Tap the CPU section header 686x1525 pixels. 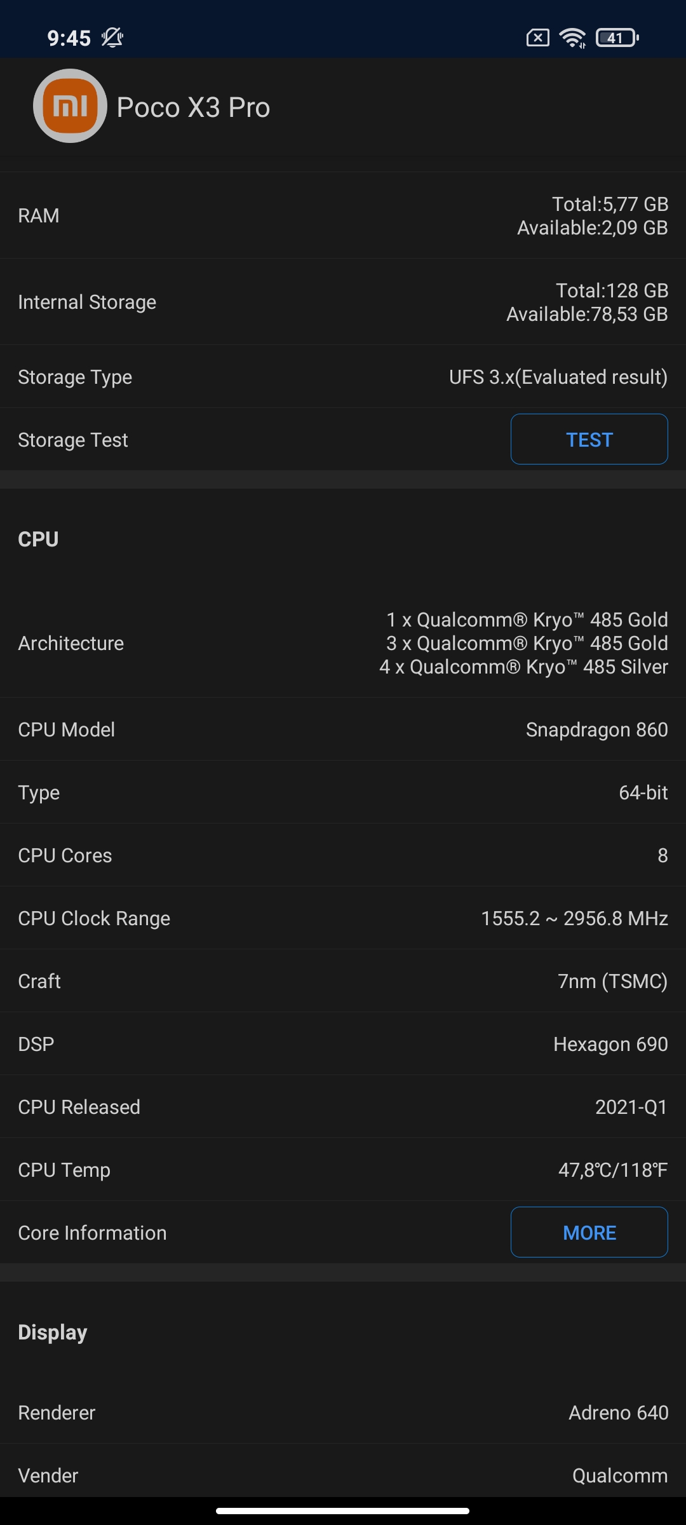tap(38, 539)
